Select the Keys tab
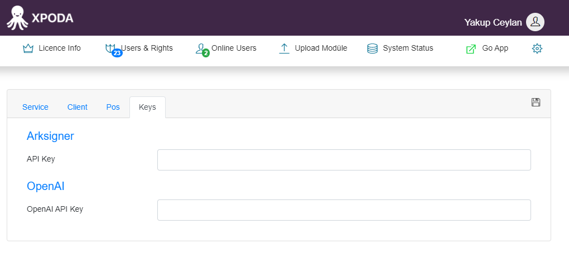569x268 pixels. (x=147, y=107)
